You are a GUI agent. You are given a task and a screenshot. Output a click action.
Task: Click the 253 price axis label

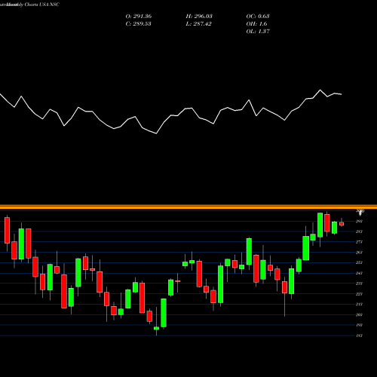359,262
